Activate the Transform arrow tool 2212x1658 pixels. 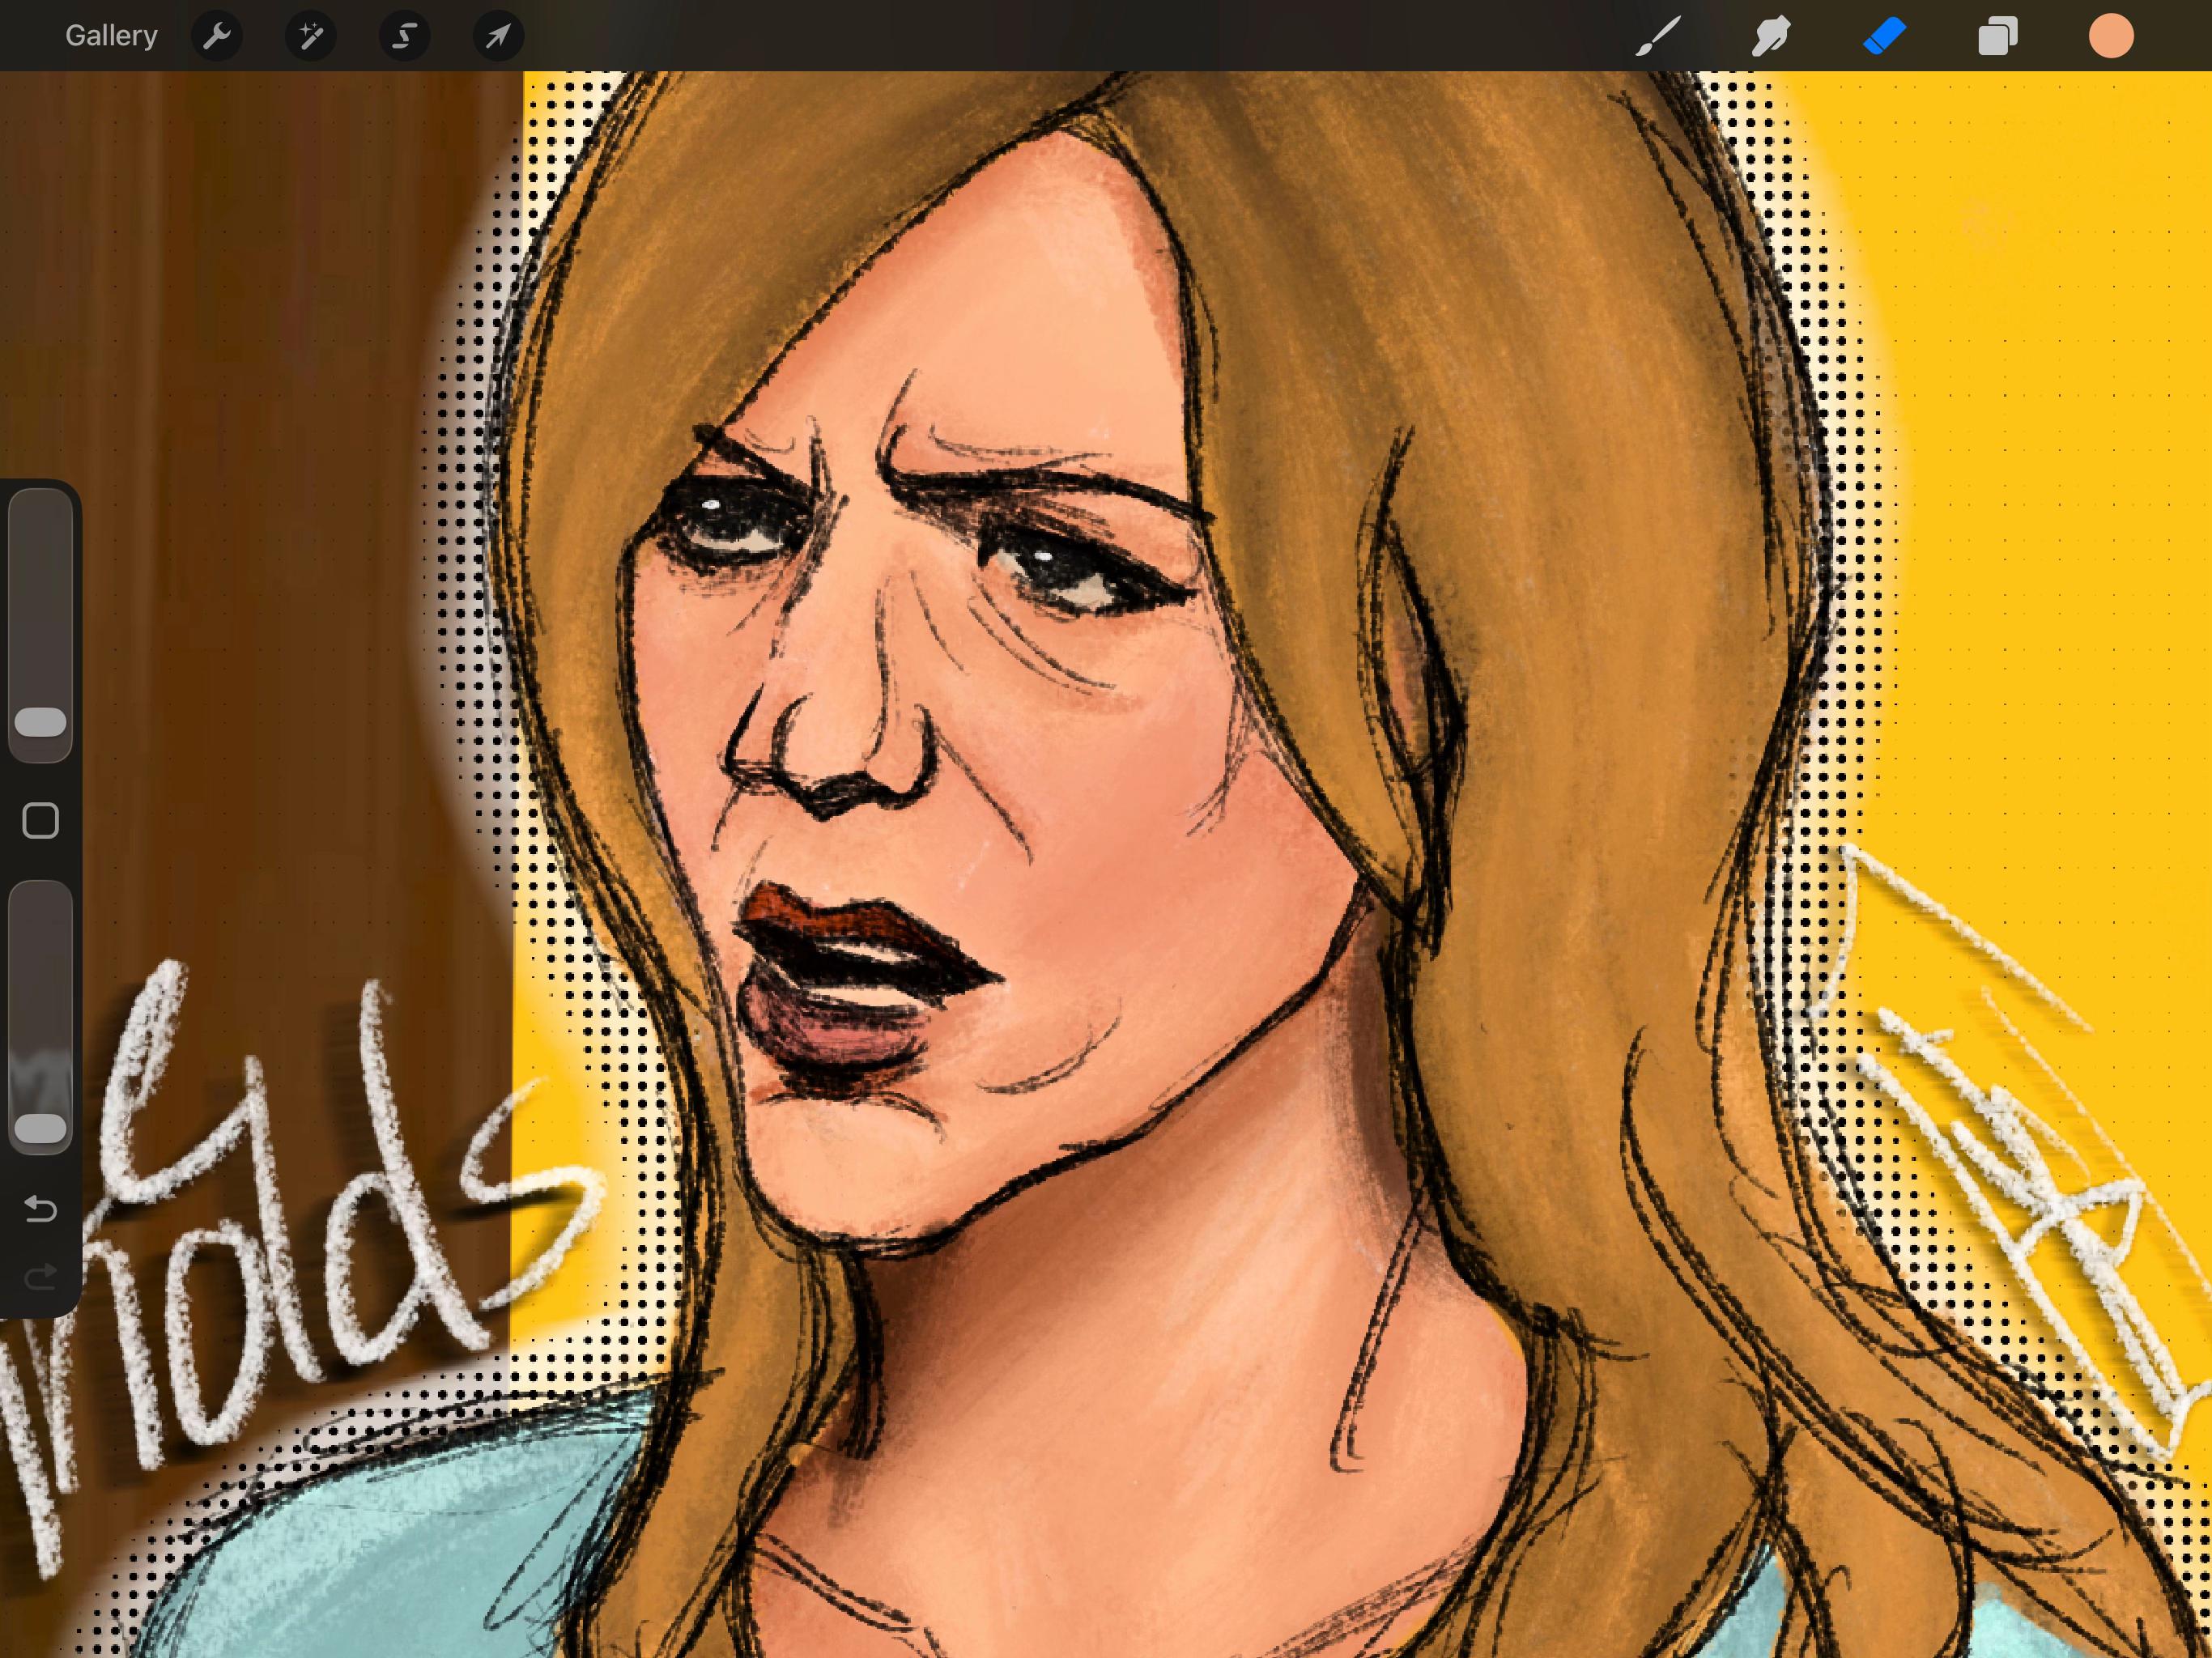[x=498, y=36]
